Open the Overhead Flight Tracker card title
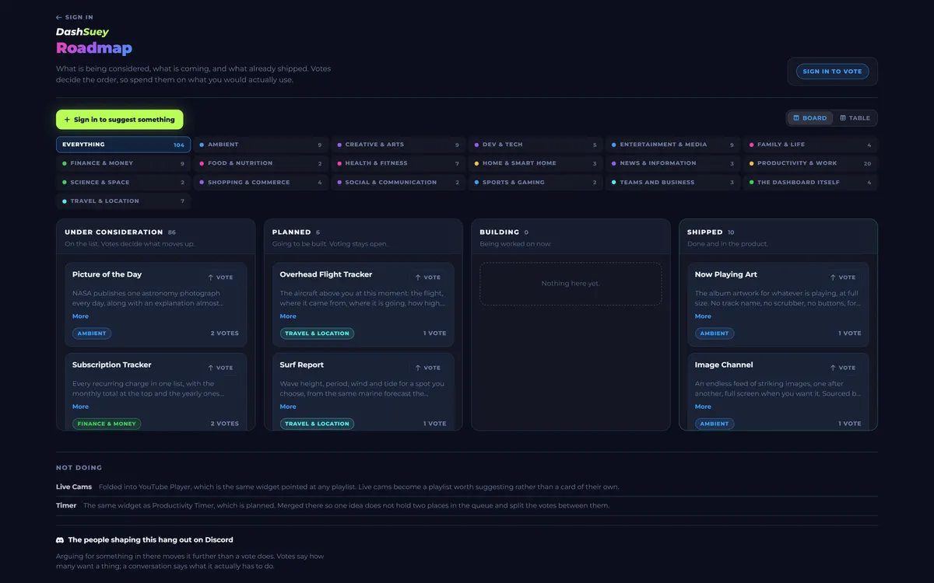 click(x=326, y=274)
